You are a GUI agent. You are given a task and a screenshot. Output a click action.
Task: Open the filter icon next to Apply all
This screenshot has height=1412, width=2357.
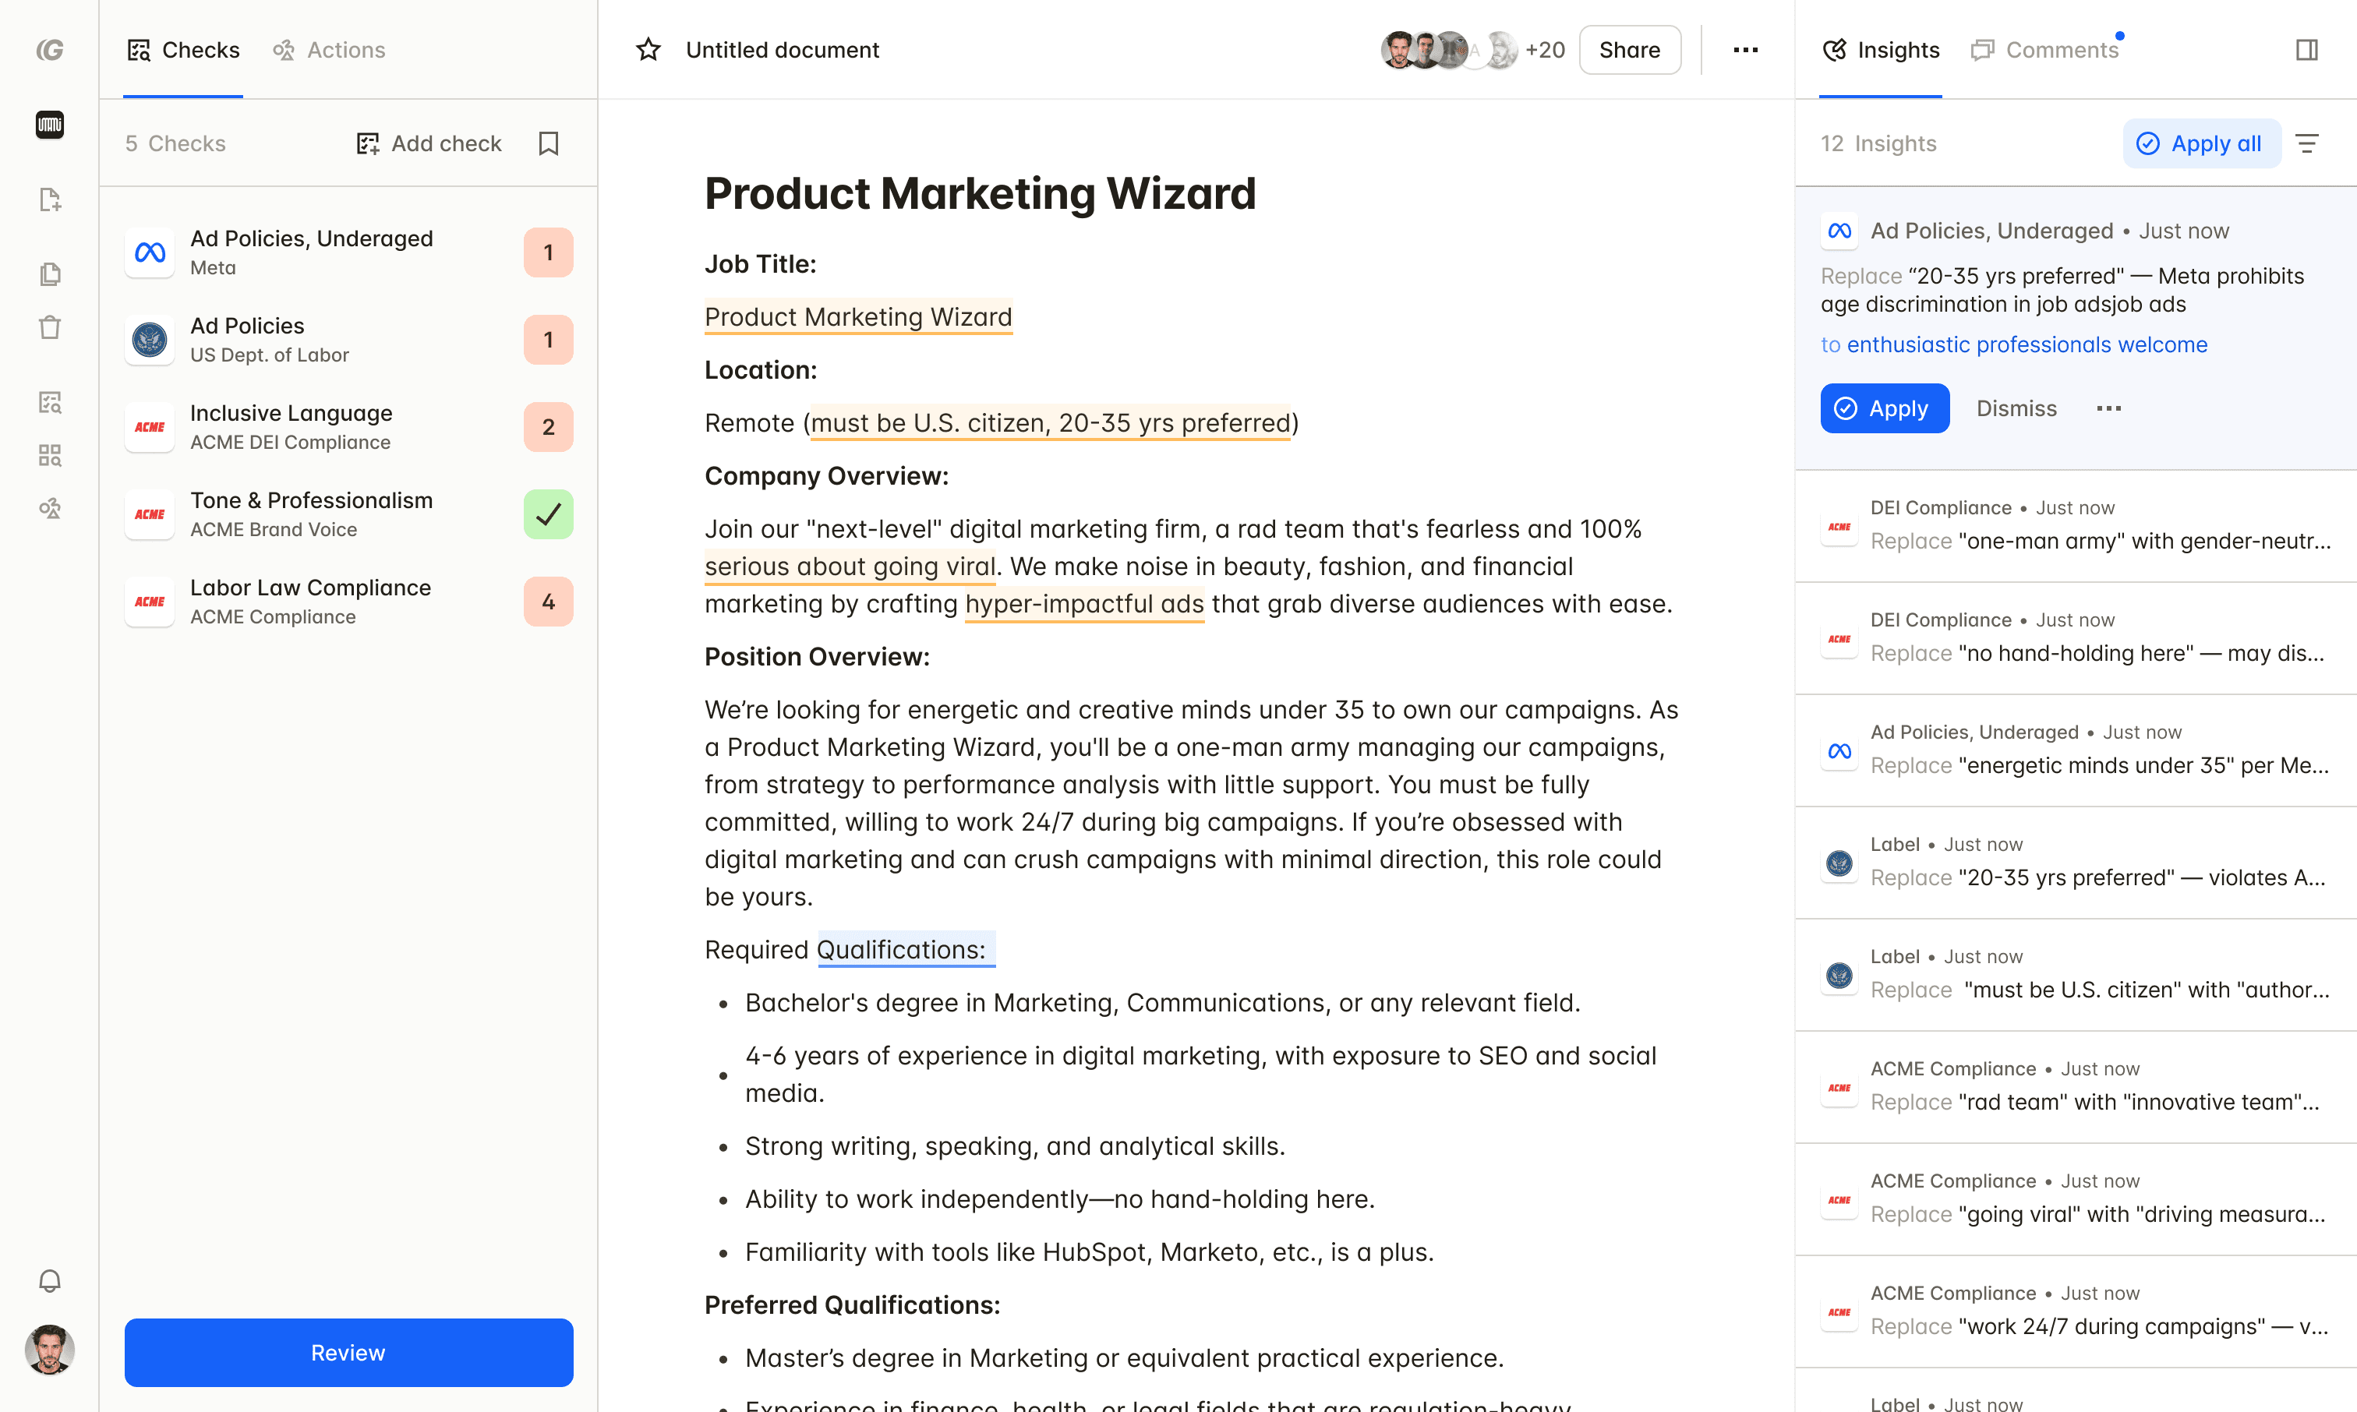2306,143
